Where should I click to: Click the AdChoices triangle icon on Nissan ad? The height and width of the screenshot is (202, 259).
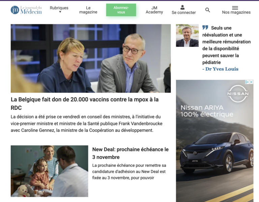[247, 82]
